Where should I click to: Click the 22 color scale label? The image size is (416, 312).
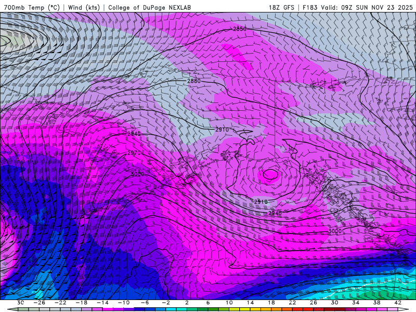click(292, 303)
